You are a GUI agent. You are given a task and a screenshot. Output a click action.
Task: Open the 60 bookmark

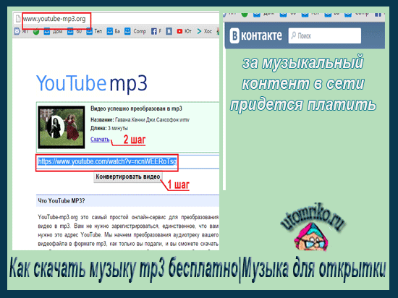(75, 31)
